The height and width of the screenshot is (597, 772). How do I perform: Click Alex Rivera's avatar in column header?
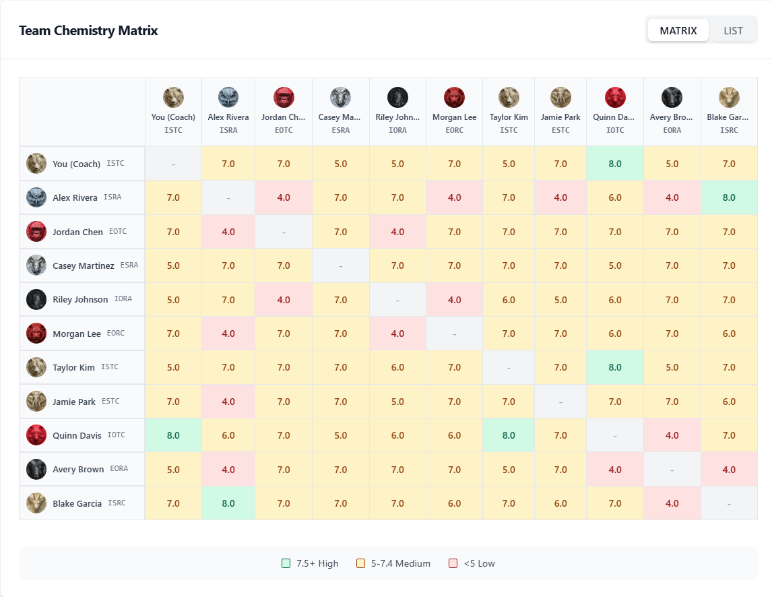228,98
